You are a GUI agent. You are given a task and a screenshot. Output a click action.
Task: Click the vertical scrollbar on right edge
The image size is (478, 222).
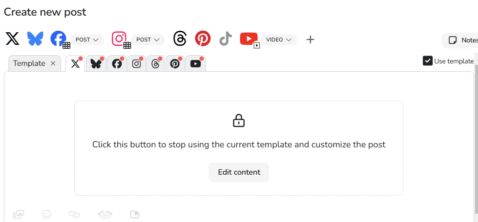click(476, 139)
